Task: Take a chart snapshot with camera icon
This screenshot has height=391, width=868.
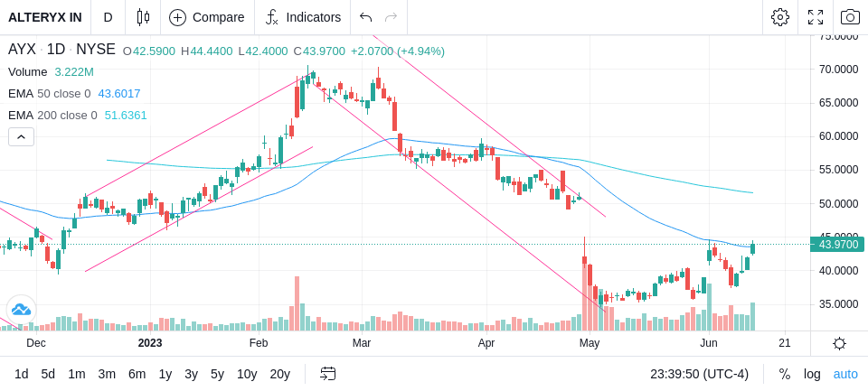Action: (850, 17)
